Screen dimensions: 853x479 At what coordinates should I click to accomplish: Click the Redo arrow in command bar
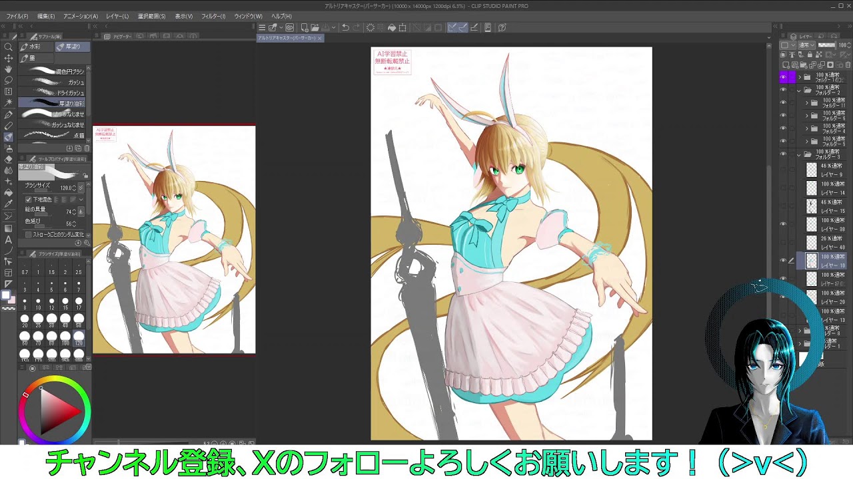(x=357, y=27)
